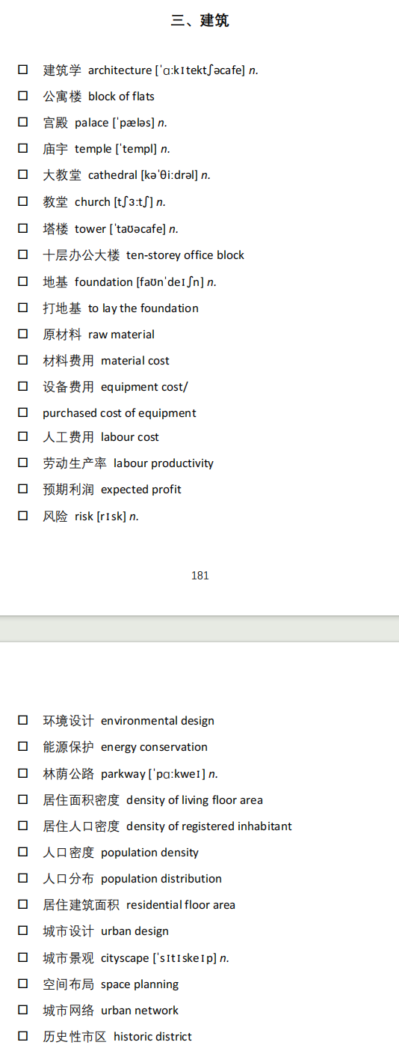399x1054 pixels.
Task: Tick the raw material checkbox
Action: coord(23,334)
